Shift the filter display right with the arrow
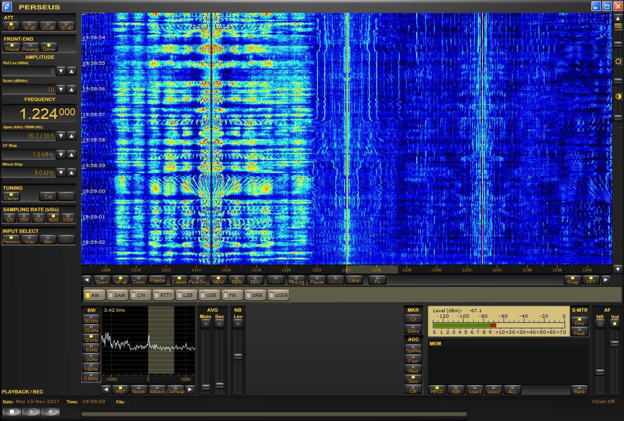The image size is (624, 421). click(190, 390)
